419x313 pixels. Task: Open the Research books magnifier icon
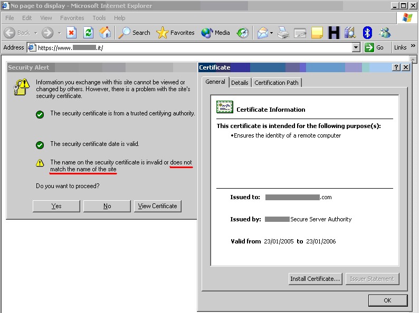pos(350,33)
